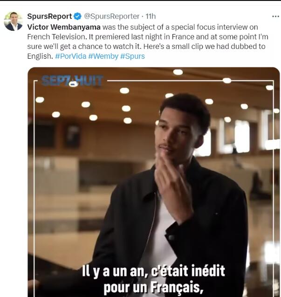Click the Sept à Huit logo watermark

click(x=72, y=81)
